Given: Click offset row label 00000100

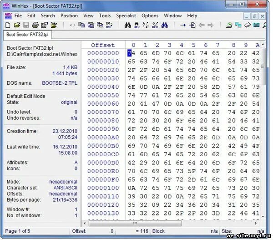Looking at the screenshot, I should (x=103, y=188).
